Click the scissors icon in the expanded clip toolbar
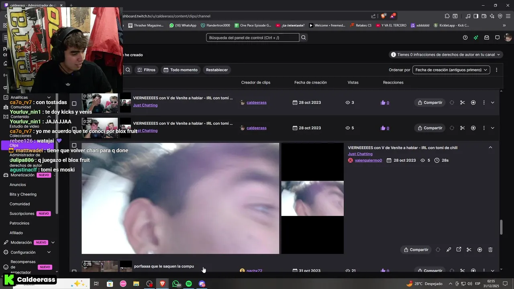This screenshot has height=289, width=514. tap(469, 250)
